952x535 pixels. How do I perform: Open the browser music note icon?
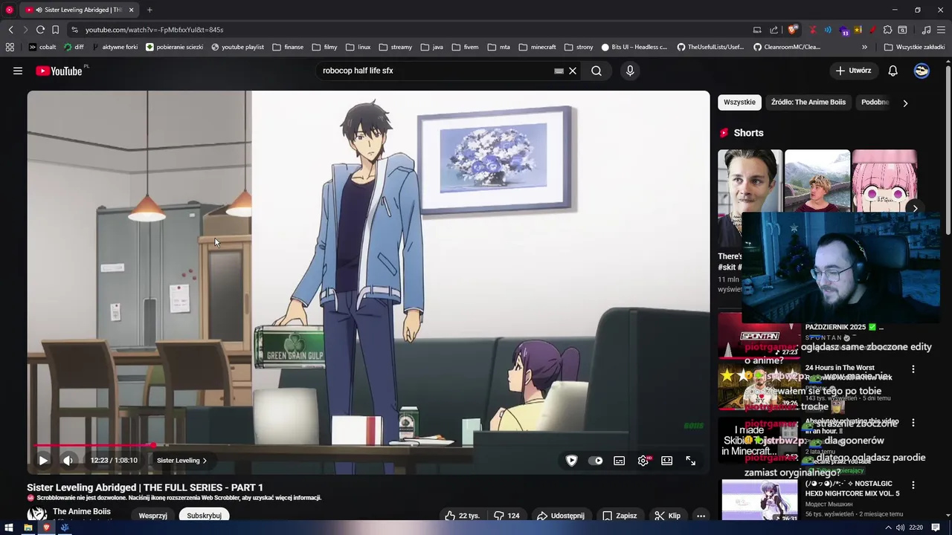coord(926,30)
